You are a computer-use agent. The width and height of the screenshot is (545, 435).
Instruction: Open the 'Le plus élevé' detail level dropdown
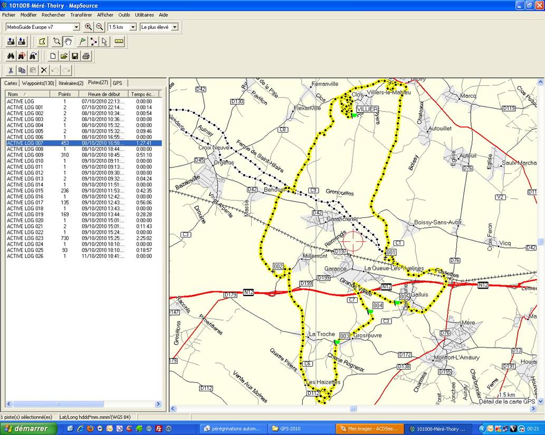(x=175, y=27)
